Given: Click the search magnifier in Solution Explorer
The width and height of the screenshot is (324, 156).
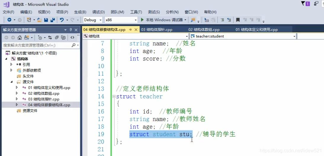Looking at the screenshot, I should point(73,45).
